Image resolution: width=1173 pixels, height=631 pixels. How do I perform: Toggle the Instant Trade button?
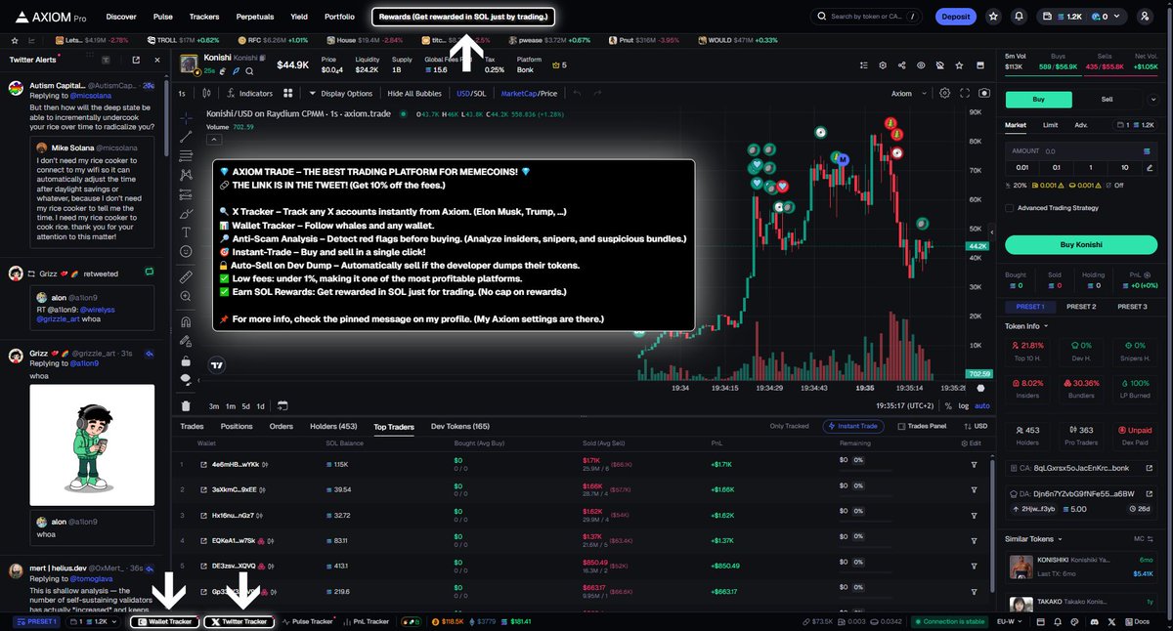(855, 426)
